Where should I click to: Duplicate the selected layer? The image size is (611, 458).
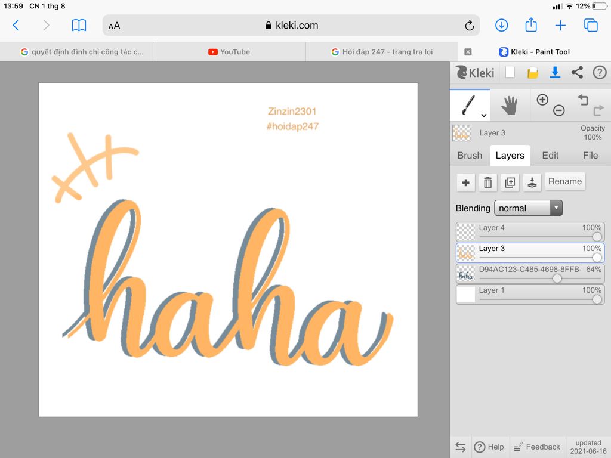(x=510, y=182)
